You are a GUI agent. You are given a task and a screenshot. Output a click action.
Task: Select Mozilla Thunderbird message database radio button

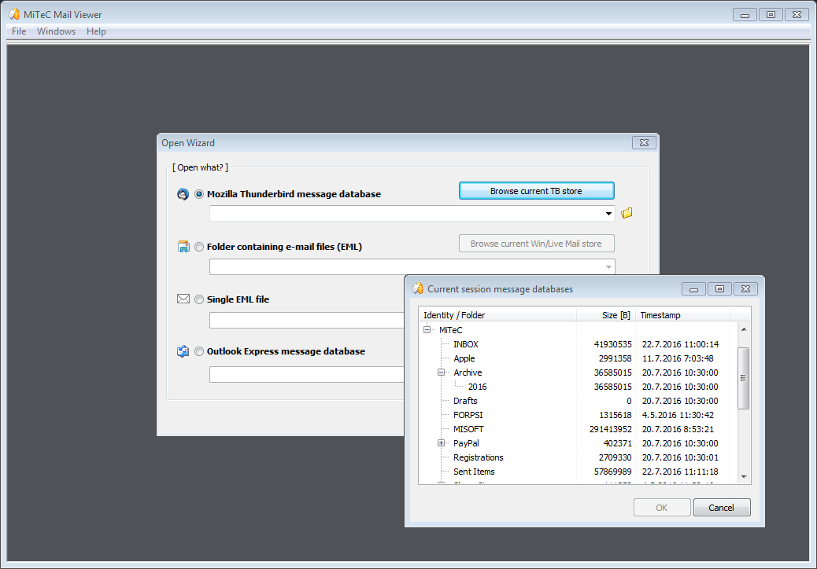coord(199,194)
